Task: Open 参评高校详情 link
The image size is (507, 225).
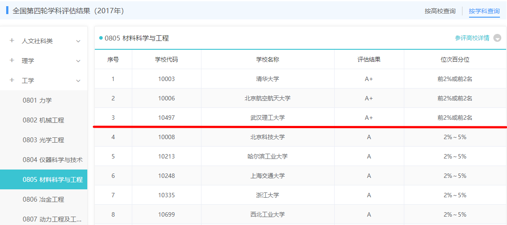Action: click(472, 38)
